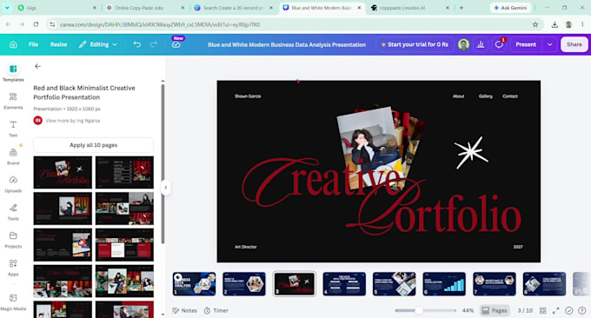
Task: Open a new browser tab
Action: coord(462,8)
